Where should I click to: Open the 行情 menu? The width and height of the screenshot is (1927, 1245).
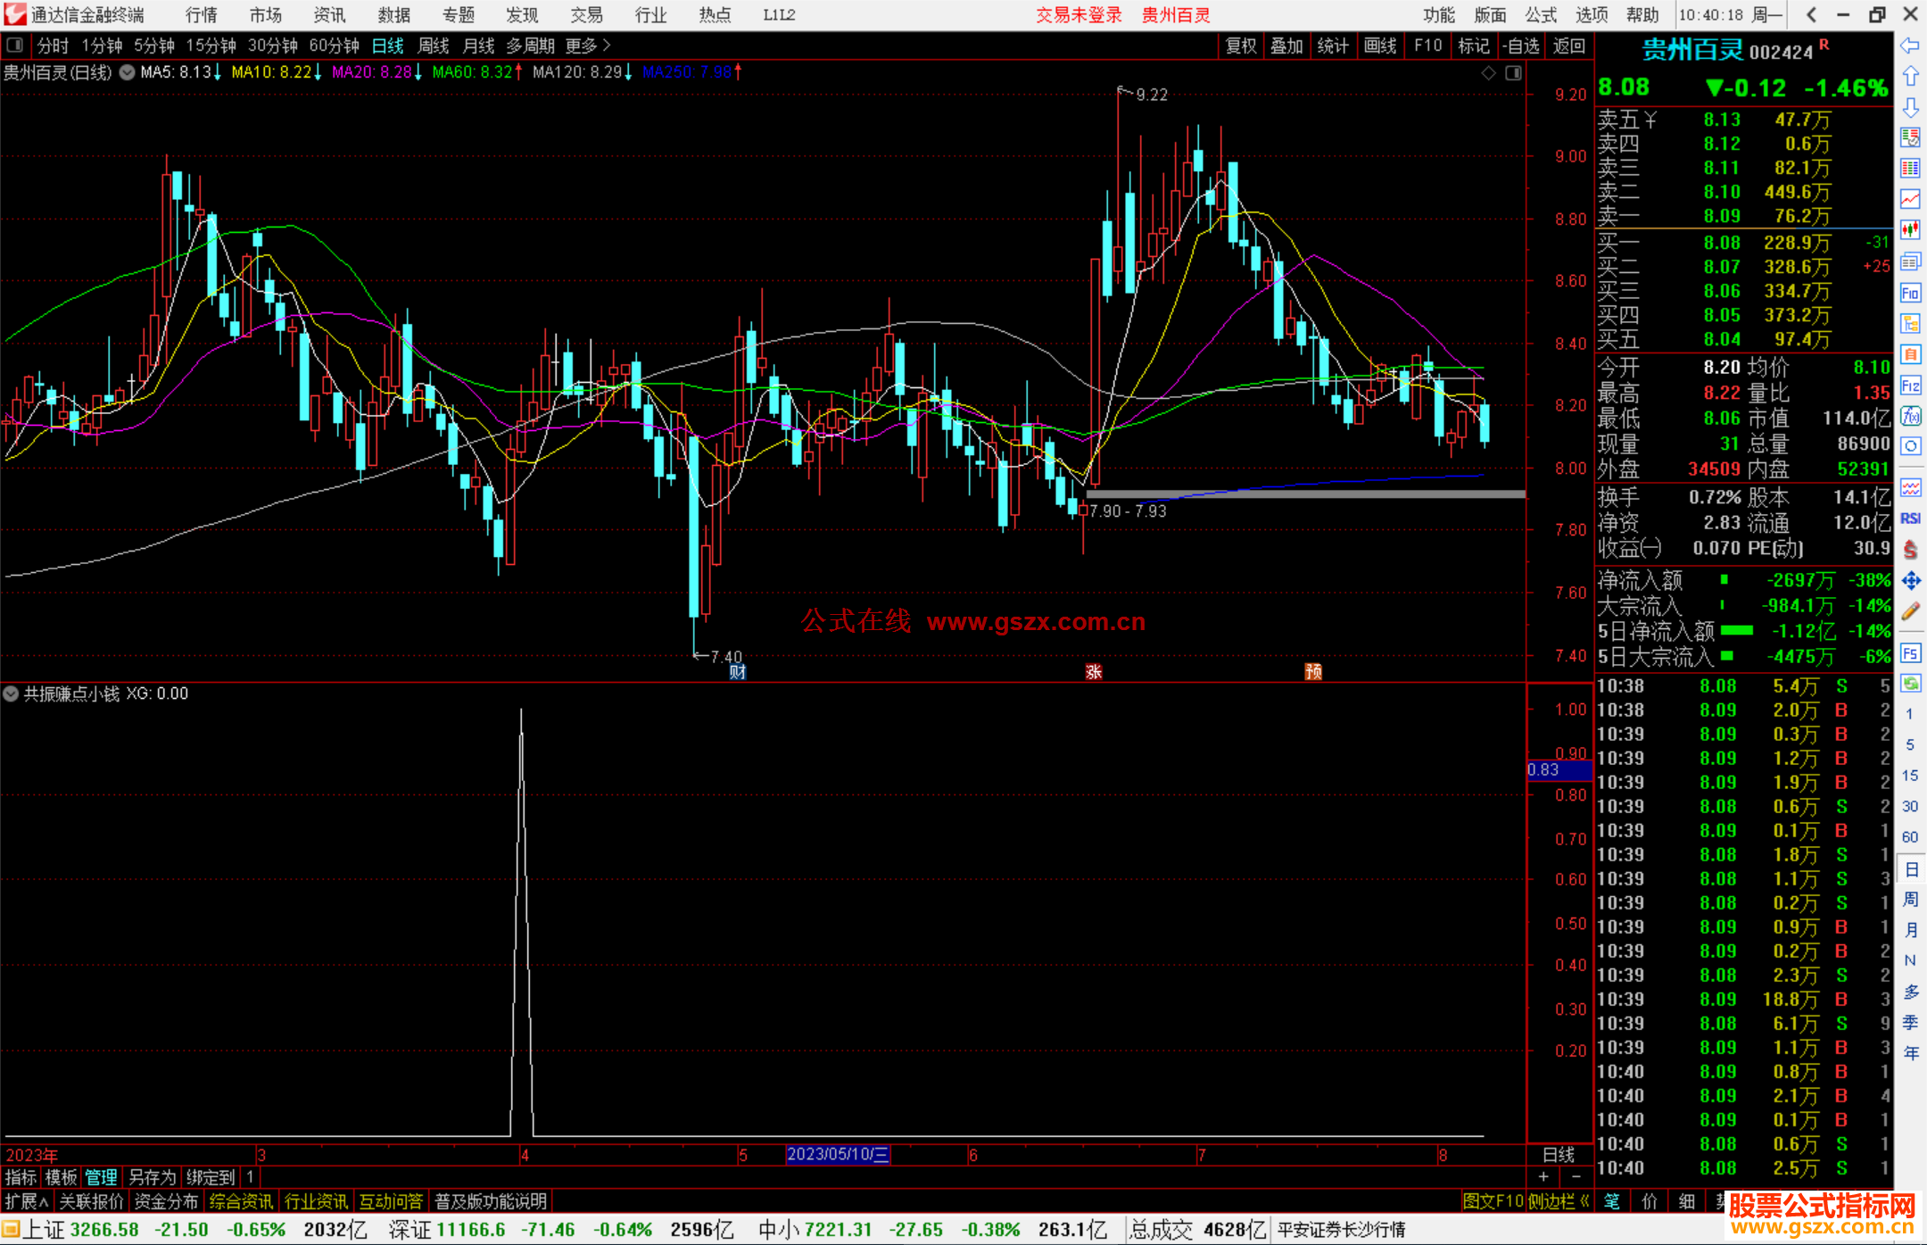coord(201,15)
